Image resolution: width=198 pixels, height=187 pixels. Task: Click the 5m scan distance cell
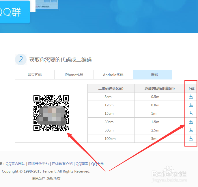pos(160,138)
